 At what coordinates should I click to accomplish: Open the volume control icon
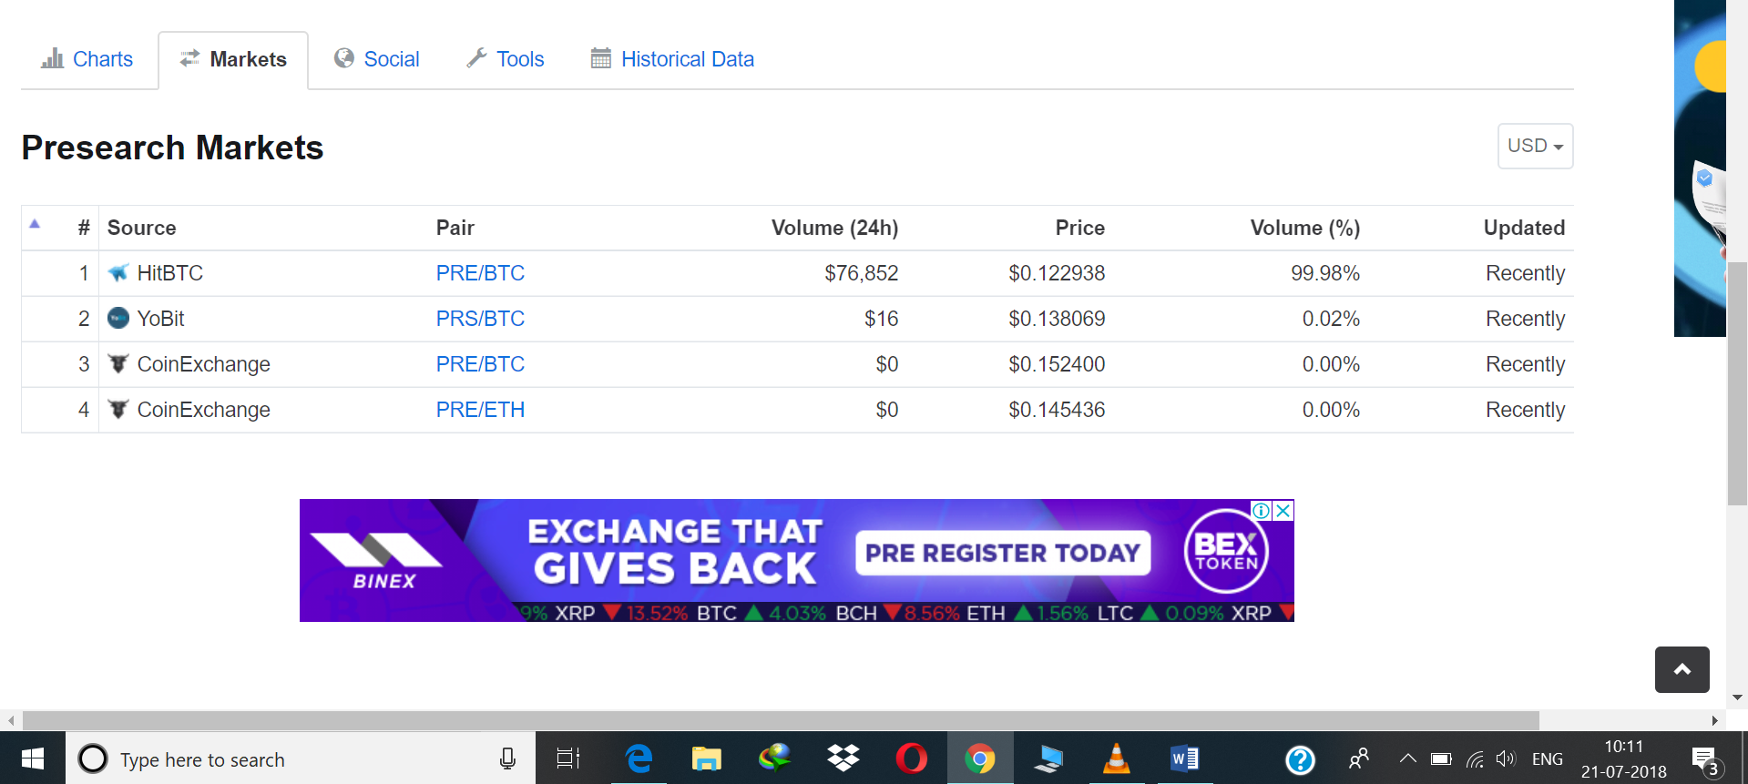(x=1506, y=759)
